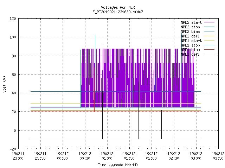This screenshot has width=225, height=168.
Task: Click the x-axis tick label 190212 01:00
Action: [107, 156]
